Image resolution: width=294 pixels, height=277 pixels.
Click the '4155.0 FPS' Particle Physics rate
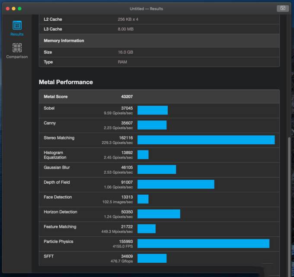pos(123,246)
